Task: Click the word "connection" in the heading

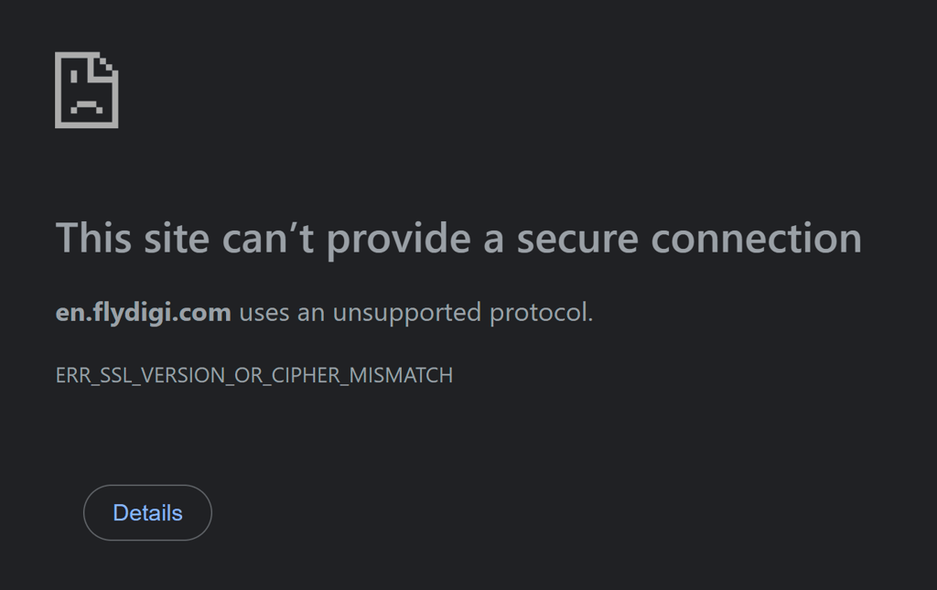Action: (x=757, y=239)
